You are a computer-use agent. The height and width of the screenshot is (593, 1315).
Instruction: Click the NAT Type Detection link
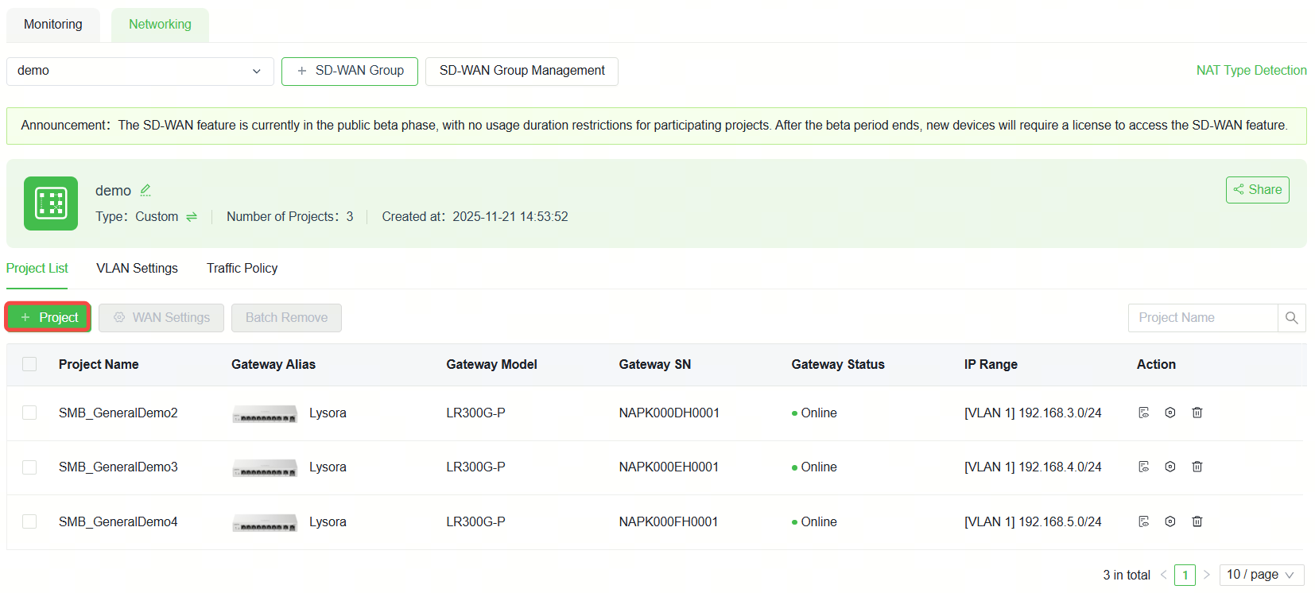[x=1251, y=71]
